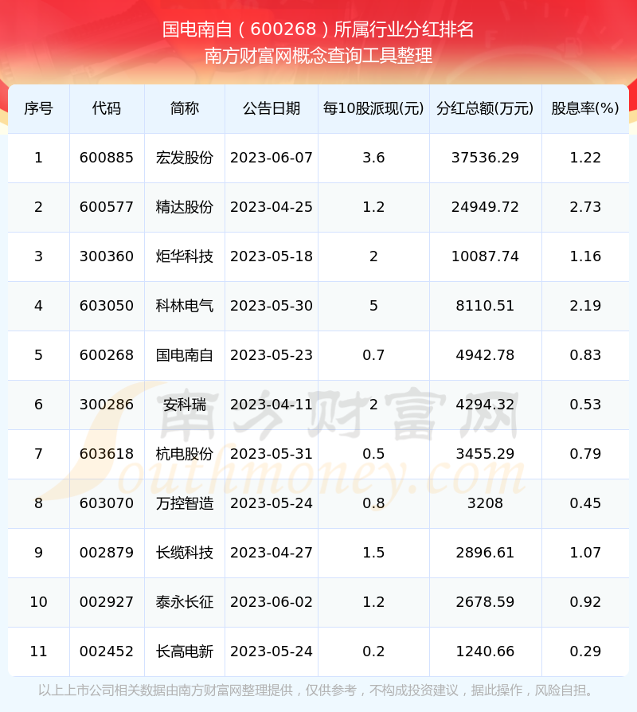Select stock name 长缆科技
The height and width of the screenshot is (712, 637).
coord(185,553)
